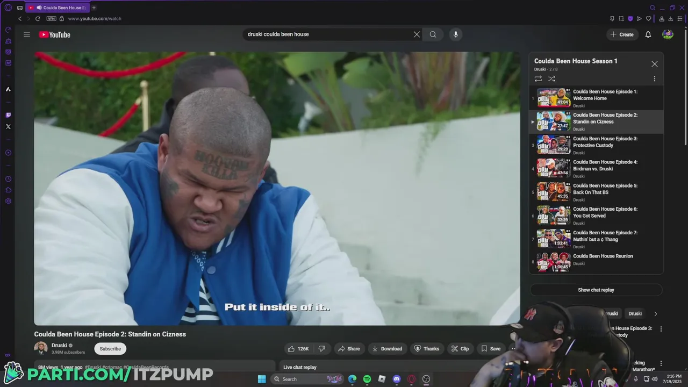Like the video showing 126K
Image resolution: width=688 pixels, height=387 pixels.
298,349
